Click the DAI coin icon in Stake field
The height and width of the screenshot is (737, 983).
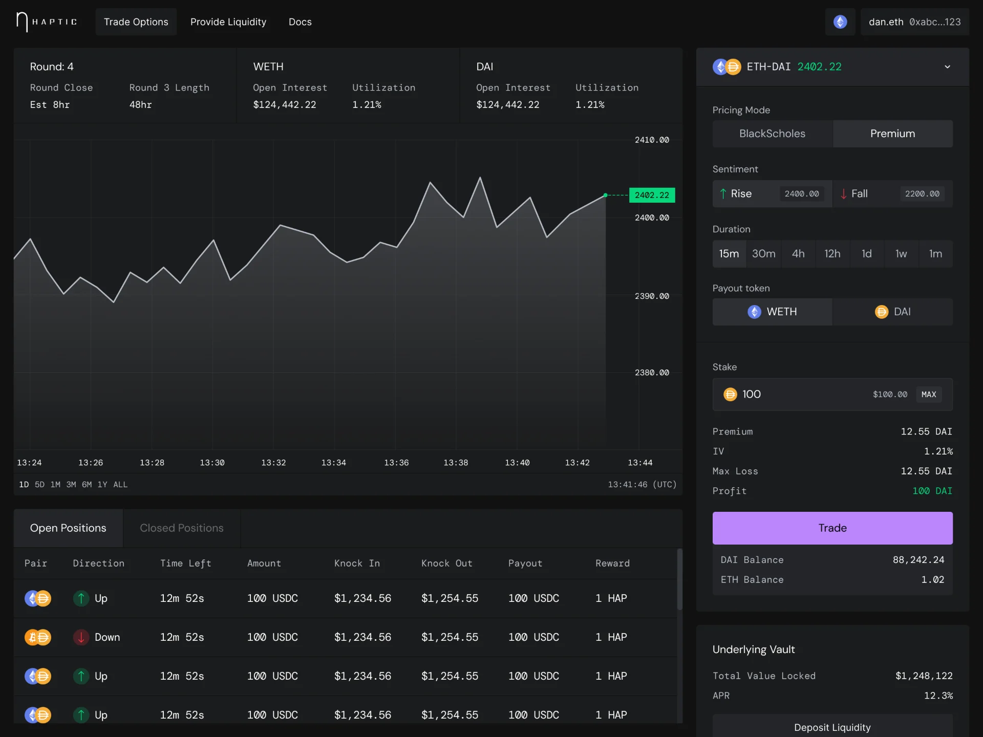coord(730,394)
